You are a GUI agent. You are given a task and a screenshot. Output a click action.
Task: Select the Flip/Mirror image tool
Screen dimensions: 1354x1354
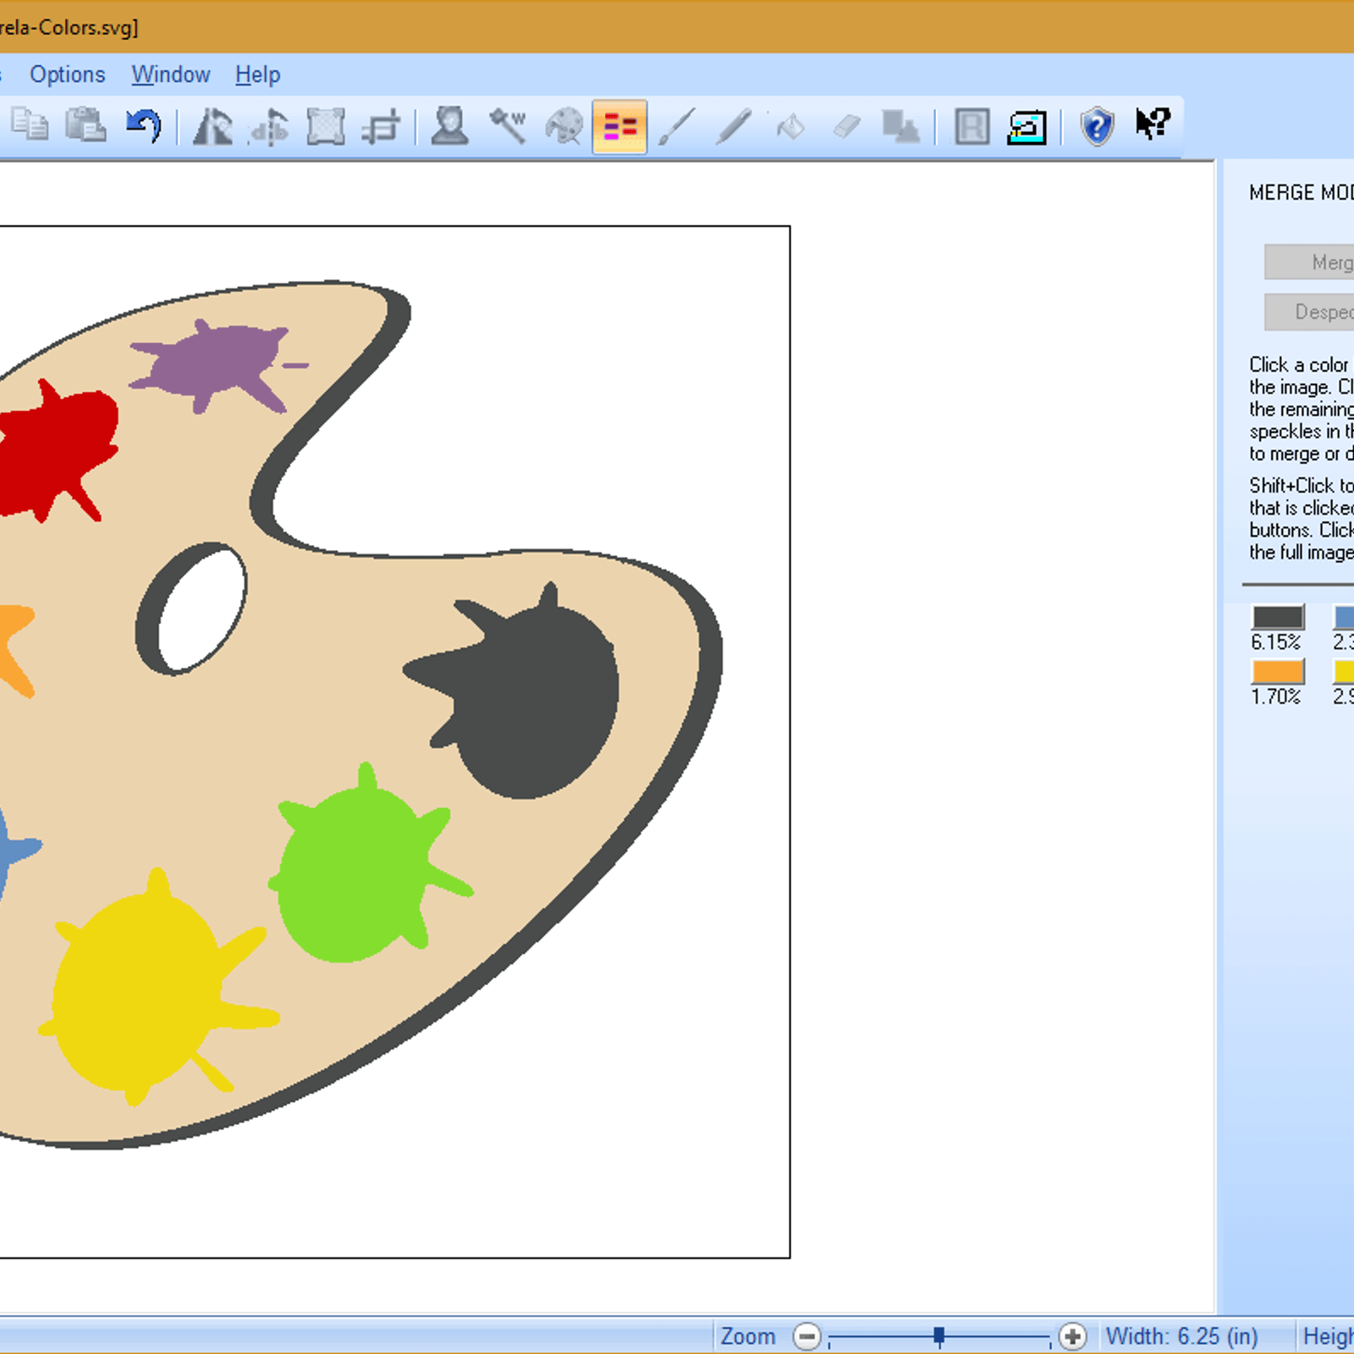click(x=212, y=127)
